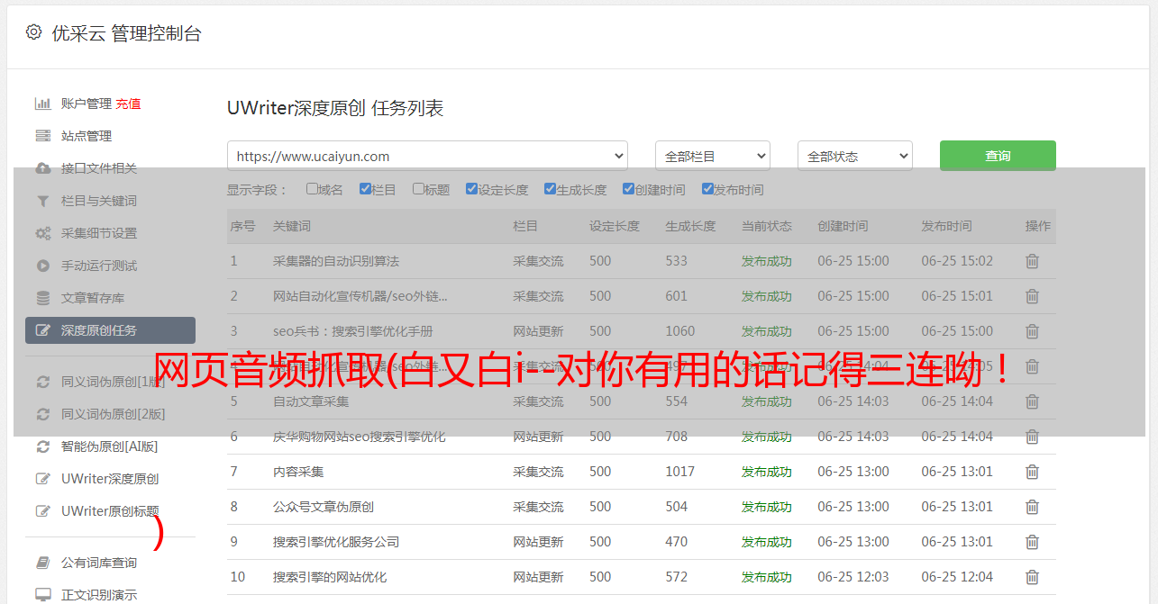Open the https://www.ucaiyun.com site dropdown

pos(427,156)
